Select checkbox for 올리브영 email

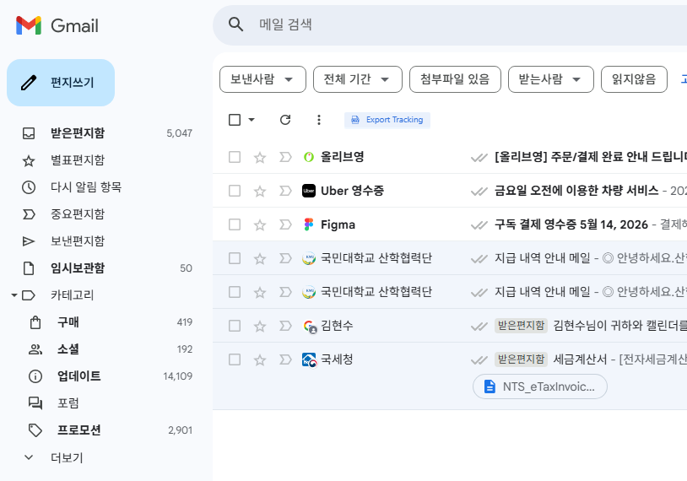tap(235, 157)
